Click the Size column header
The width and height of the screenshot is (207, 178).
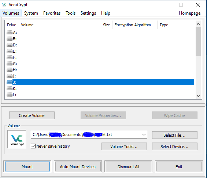[x=102, y=25]
